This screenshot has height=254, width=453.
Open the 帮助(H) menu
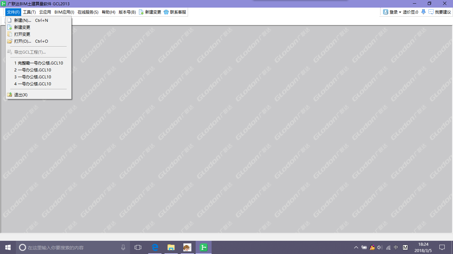coord(108,12)
